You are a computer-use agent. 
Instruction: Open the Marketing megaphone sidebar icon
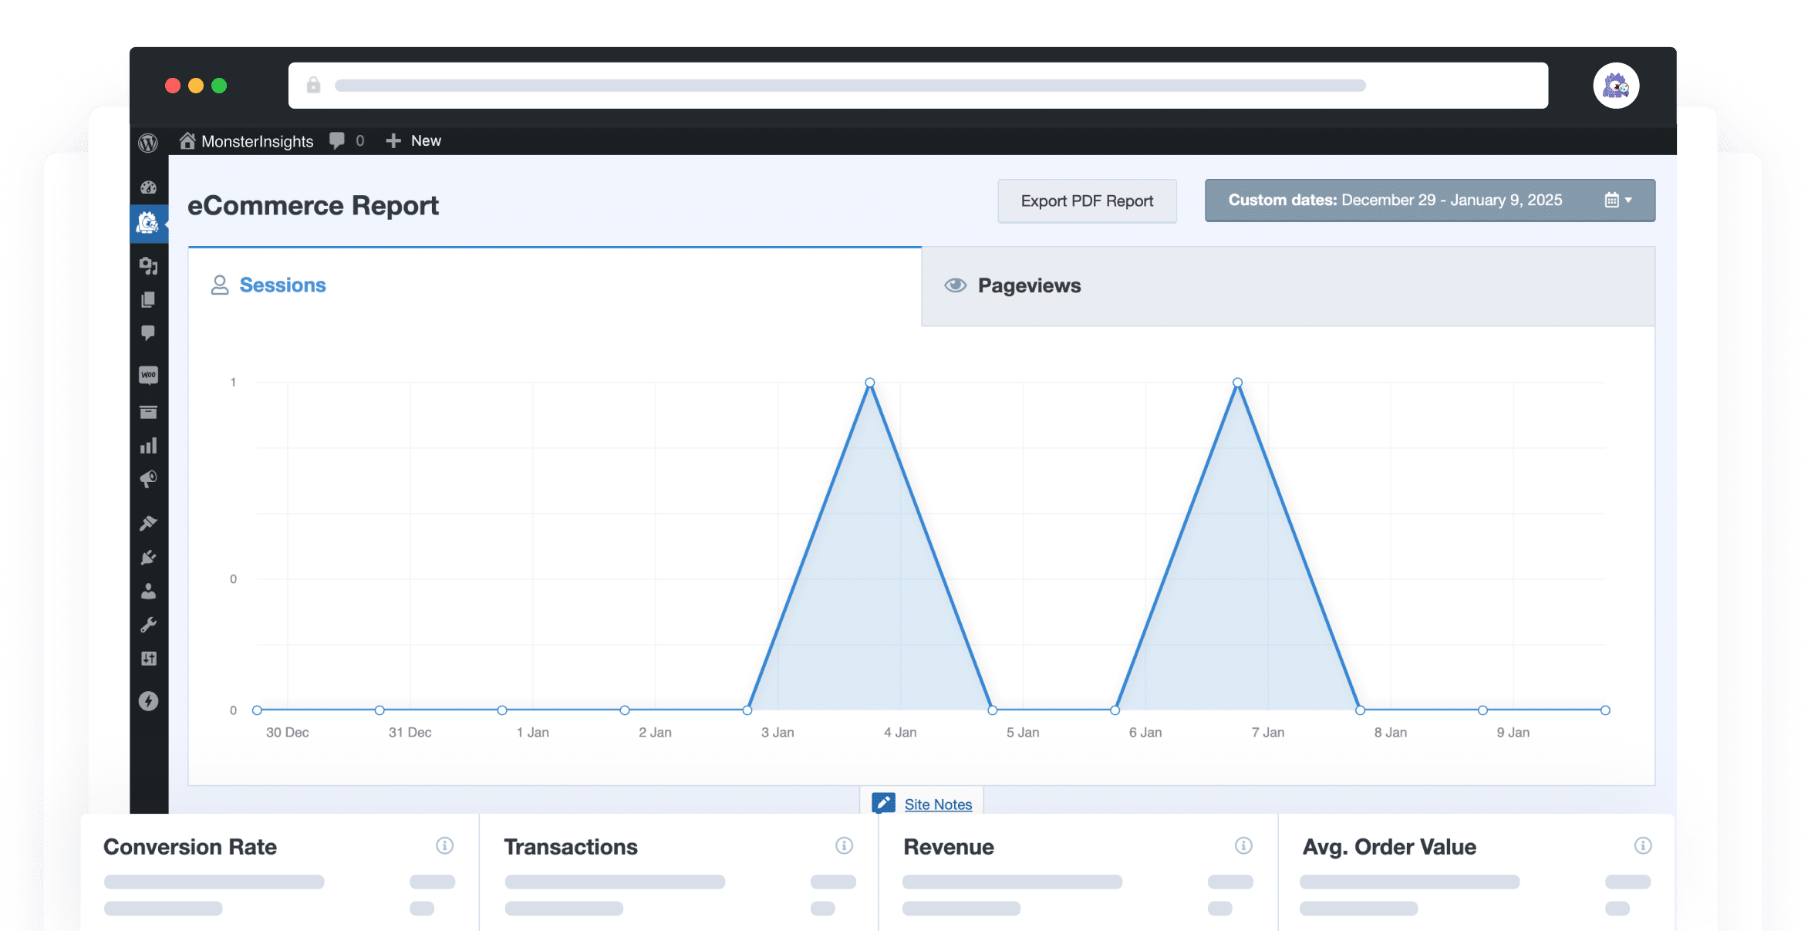[x=148, y=479]
